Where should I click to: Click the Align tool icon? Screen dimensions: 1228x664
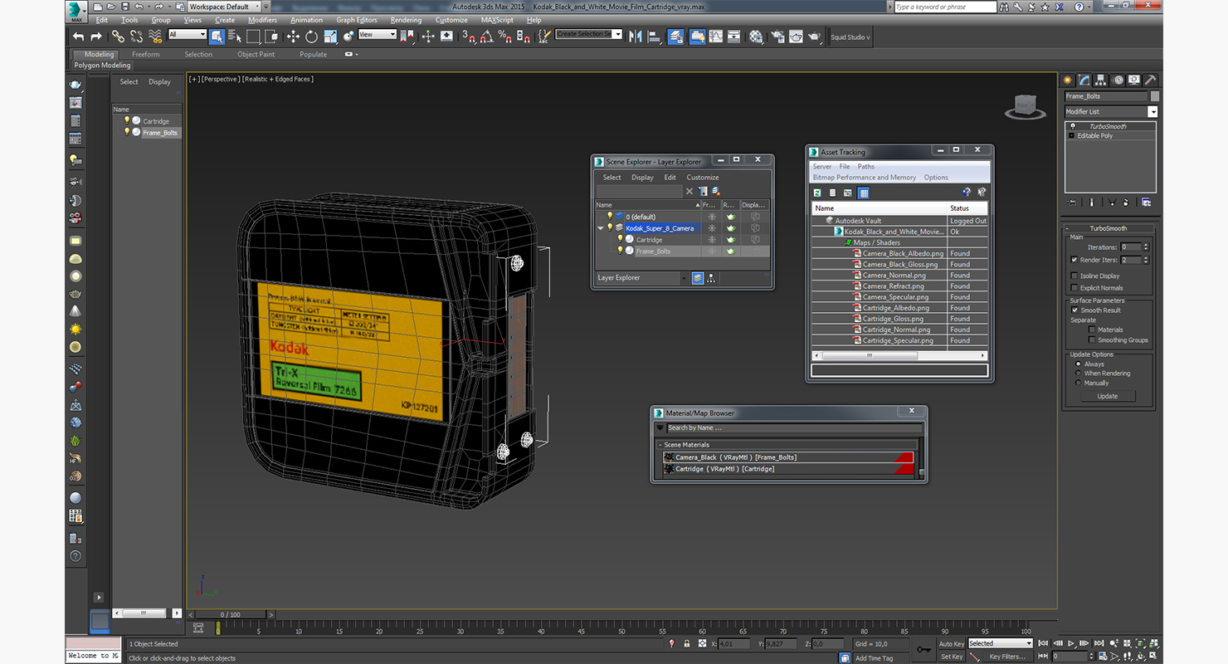click(x=654, y=37)
